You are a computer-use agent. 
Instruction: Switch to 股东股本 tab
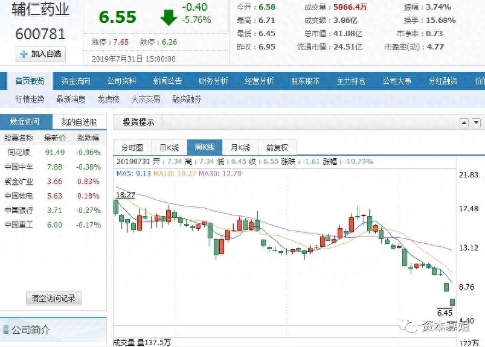tap(305, 81)
